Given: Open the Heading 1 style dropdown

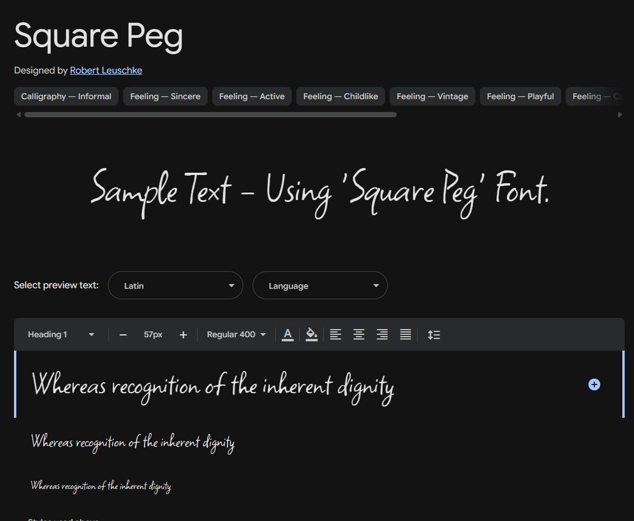Looking at the screenshot, I should (61, 334).
